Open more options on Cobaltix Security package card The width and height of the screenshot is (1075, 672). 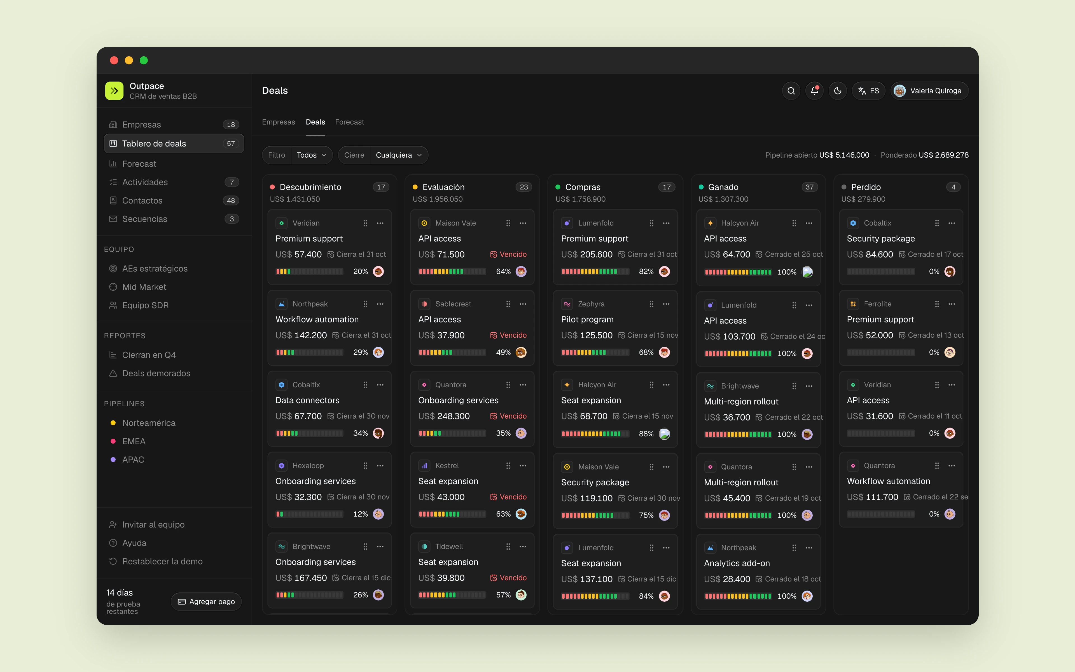coord(952,223)
